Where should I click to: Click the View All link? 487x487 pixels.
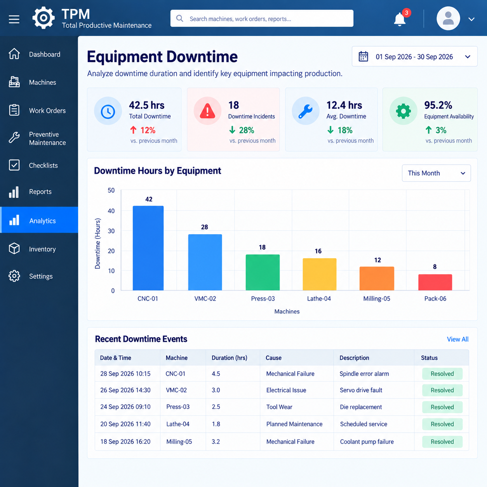[457, 339]
